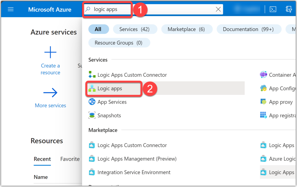Click the More services link text

[x=50, y=105]
